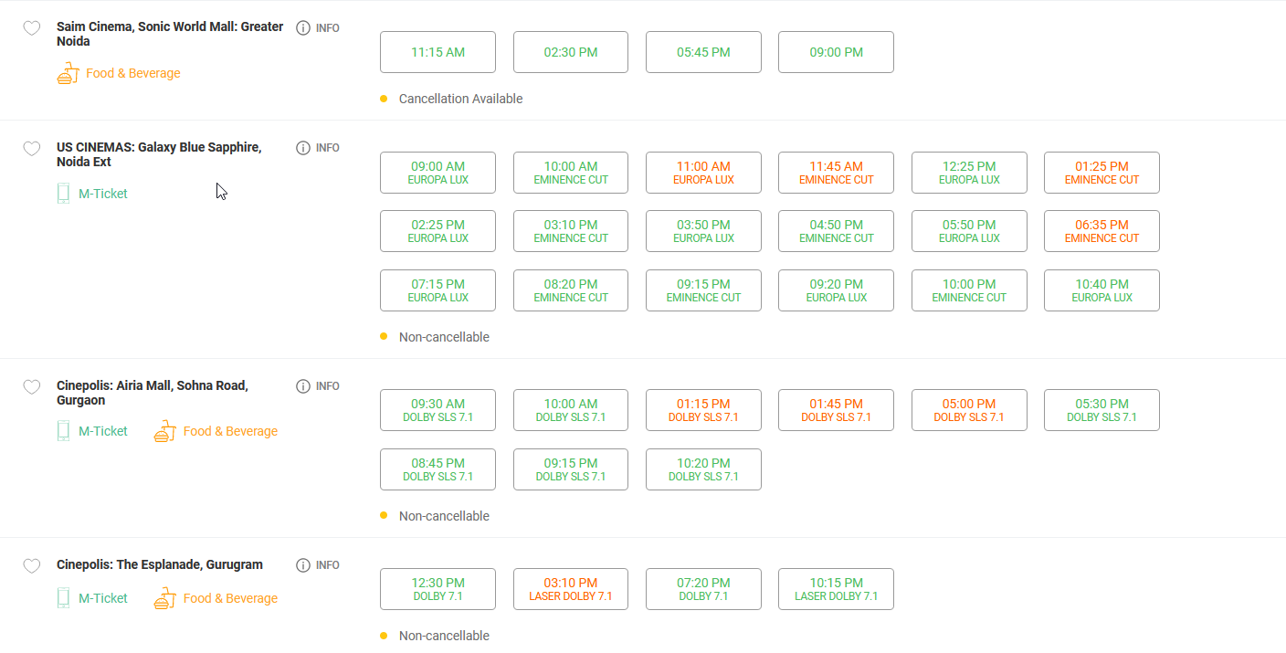Click 'Cancellation Available' text under Saim Cinema
This screenshot has width=1286, height=653.
click(x=460, y=99)
